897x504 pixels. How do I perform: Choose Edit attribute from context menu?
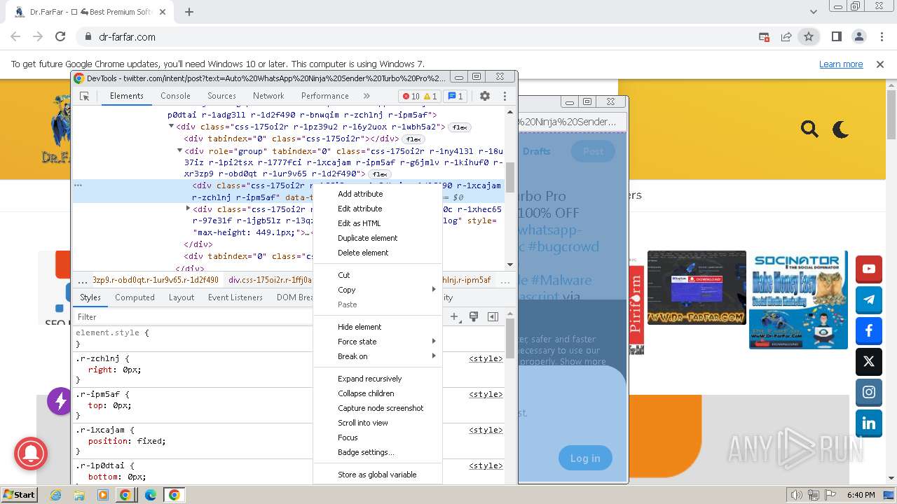[x=378, y=209]
